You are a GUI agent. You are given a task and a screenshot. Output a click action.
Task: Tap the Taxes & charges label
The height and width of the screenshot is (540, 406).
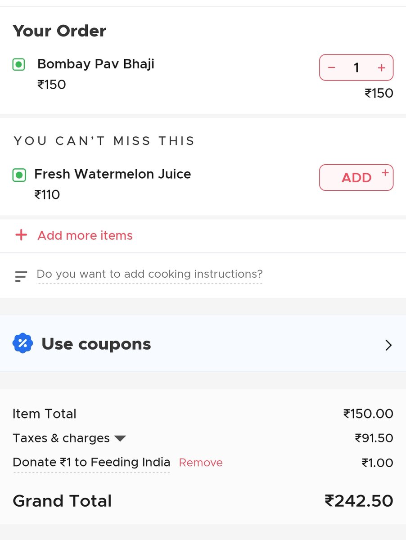(61, 438)
